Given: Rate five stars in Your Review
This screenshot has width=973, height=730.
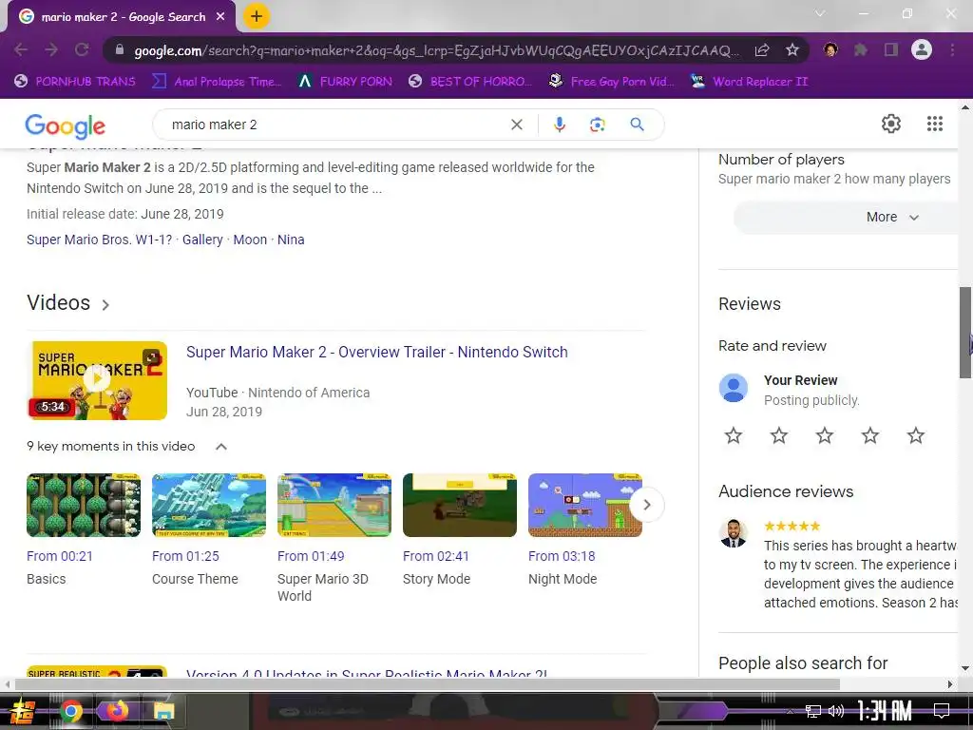Looking at the screenshot, I should point(916,435).
